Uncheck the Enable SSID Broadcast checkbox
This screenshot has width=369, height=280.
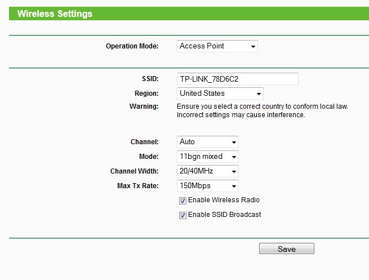click(x=183, y=215)
